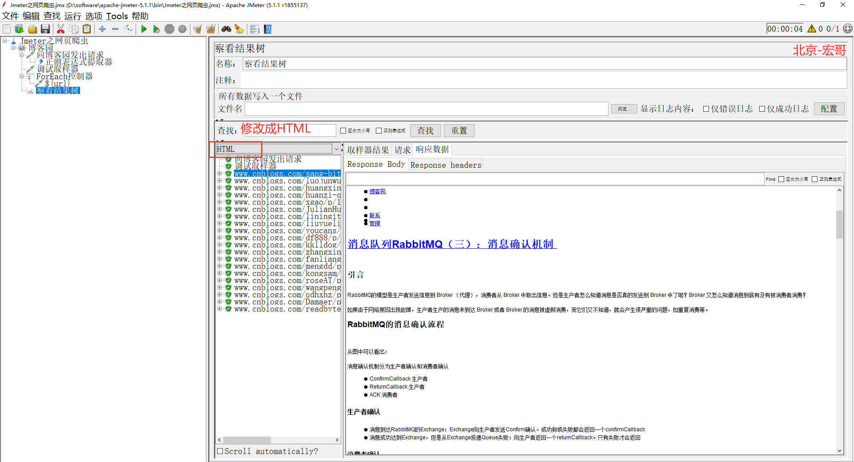Save the test plan
The width and height of the screenshot is (854, 462).
point(45,29)
